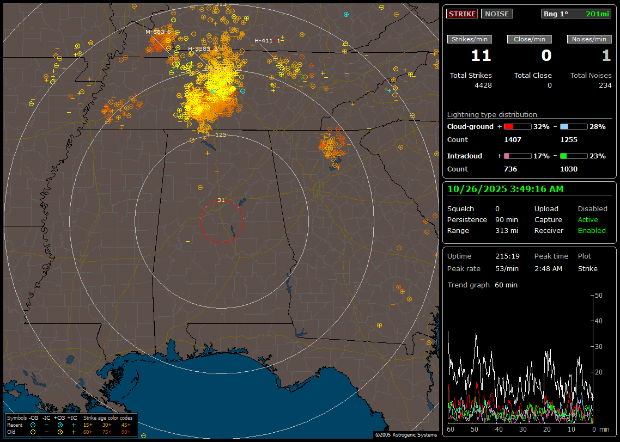Toggle the STRIKE indicator
This screenshot has width=620, height=442.
tap(462, 14)
